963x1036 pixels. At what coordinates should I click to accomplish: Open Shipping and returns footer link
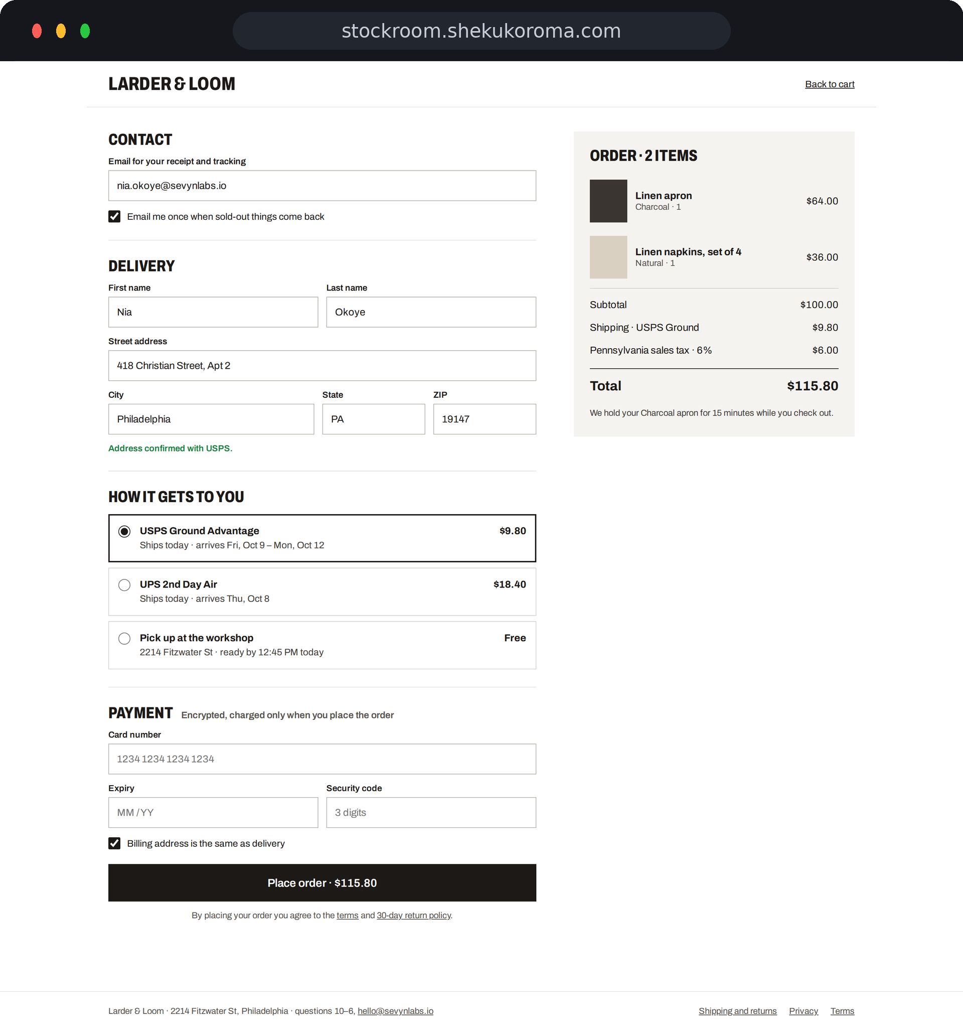pyautogui.click(x=737, y=1011)
